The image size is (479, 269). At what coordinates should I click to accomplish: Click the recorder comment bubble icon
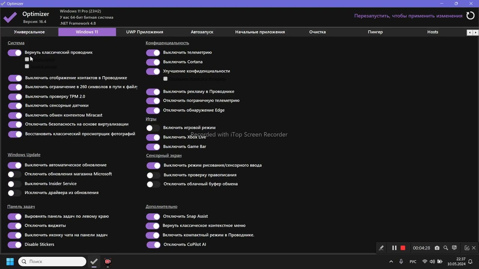(454, 248)
